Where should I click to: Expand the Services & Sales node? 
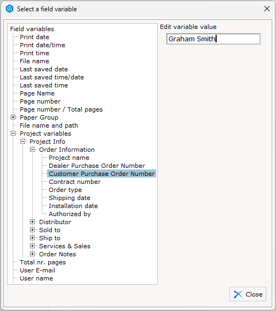(32, 246)
